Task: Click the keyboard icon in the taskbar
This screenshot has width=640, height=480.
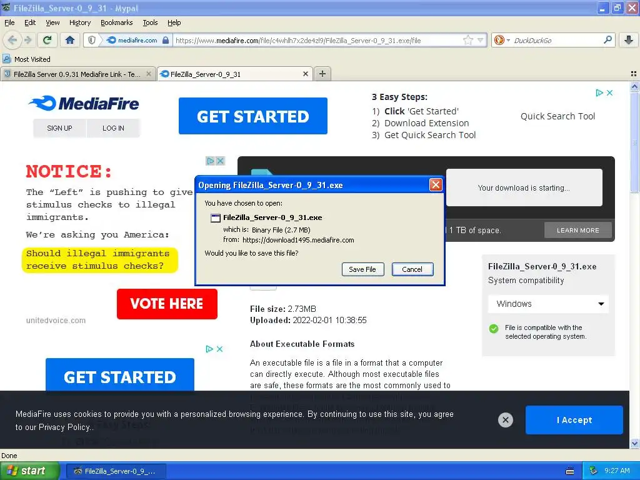Action: [570, 471]
